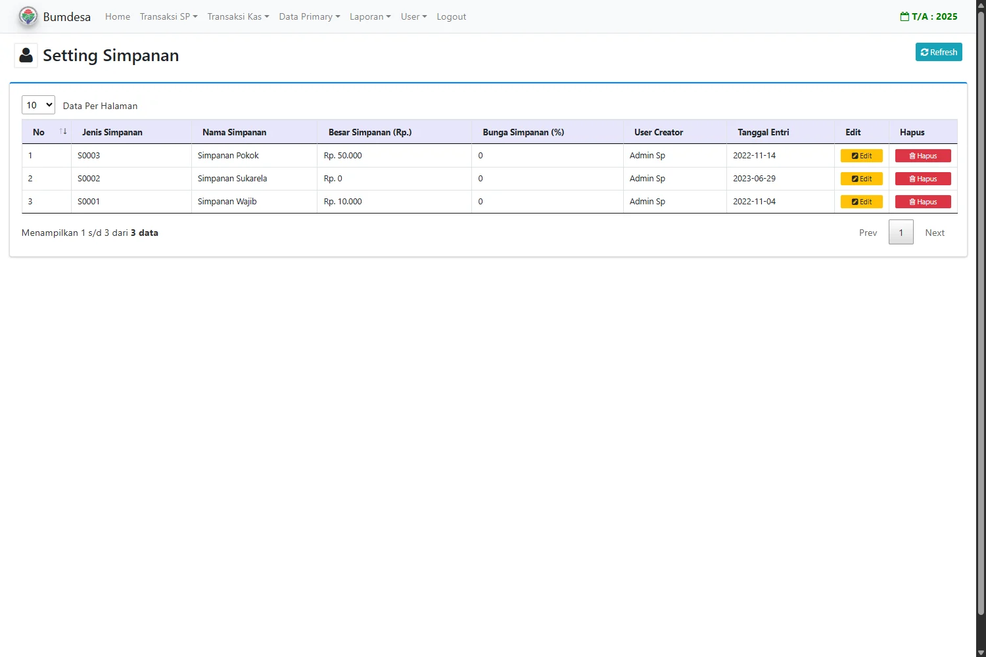Screen dimensions: 986x657
Task: Go to the Home page
Action: (118, 16)
